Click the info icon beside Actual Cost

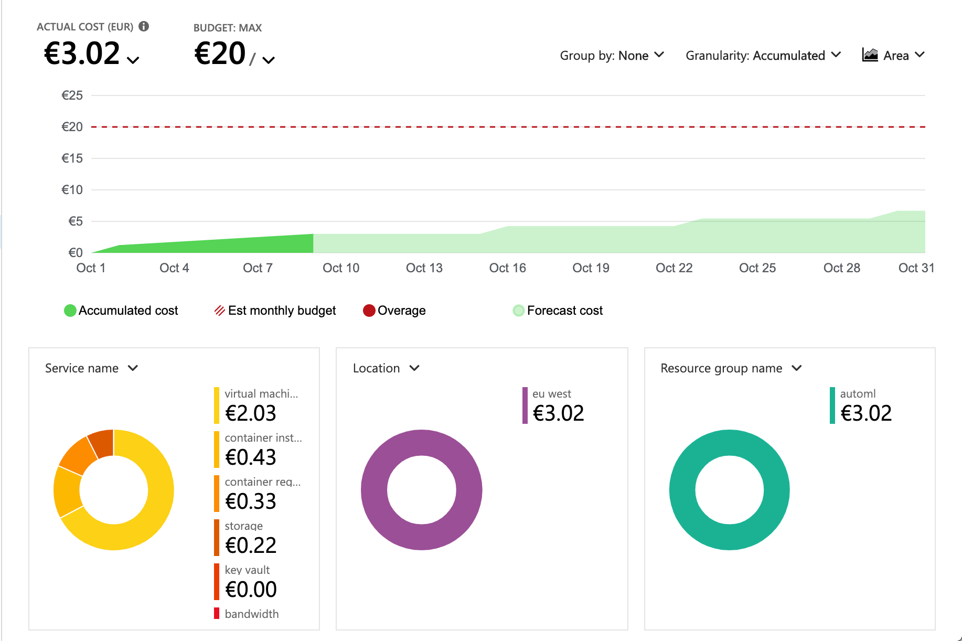coord(144,25)
